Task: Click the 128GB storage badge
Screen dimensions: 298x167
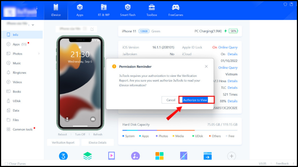Action: click(x=144, y=31)
